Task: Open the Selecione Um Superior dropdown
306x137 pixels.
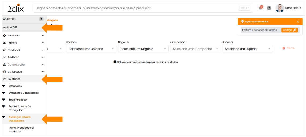Action: click(x=248, y=49)
